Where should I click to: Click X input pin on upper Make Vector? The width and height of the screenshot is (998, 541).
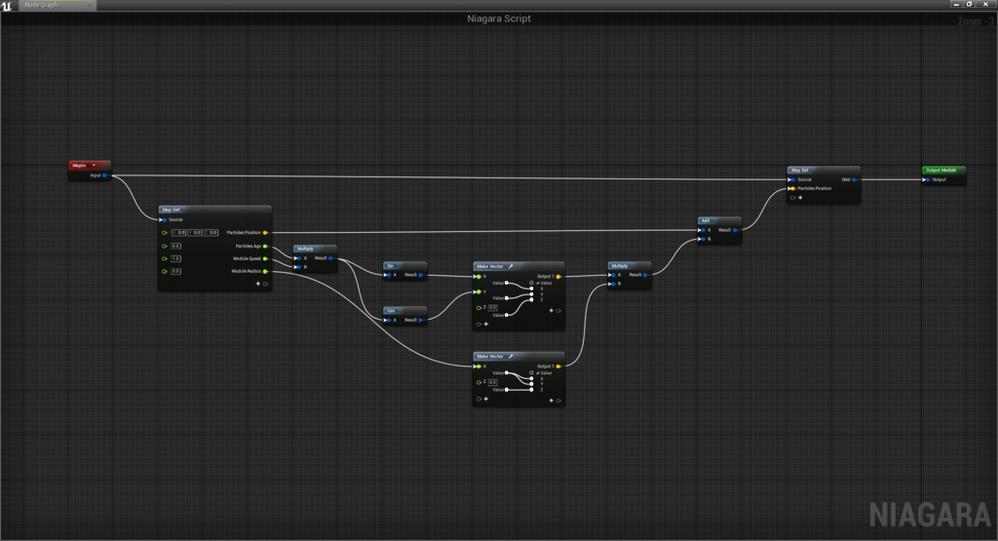pos(478,277)
